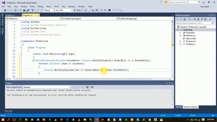Viewport: 217px width, 122px height.
Task: Click the Navigate Backward toolbar button
Action: pos(5,11)
